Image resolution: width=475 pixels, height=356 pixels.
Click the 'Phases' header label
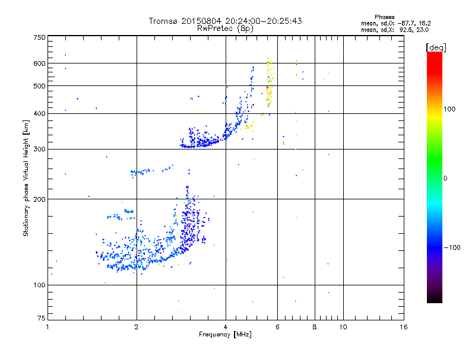[385, 17]
